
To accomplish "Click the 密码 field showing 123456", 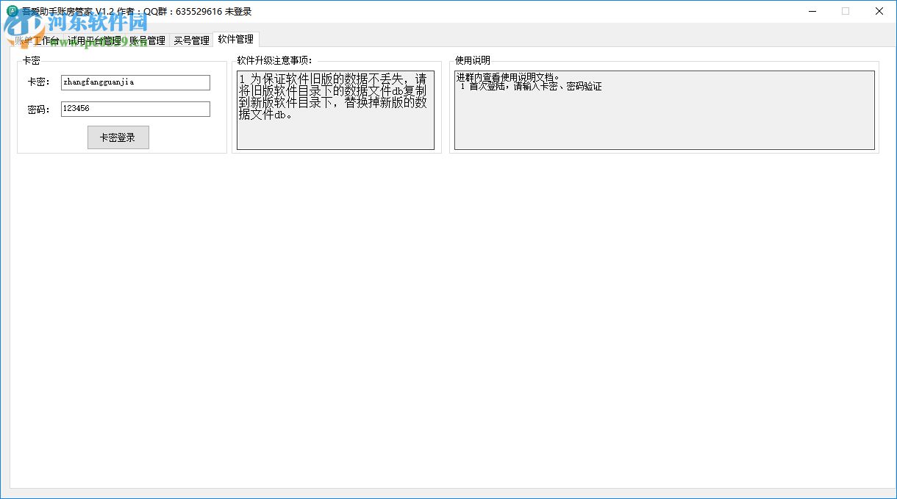I will coord(135,109).
